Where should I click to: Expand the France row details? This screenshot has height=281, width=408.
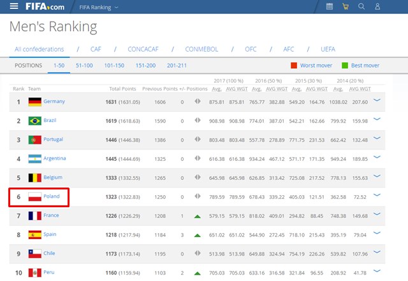[x=377, y=214]
